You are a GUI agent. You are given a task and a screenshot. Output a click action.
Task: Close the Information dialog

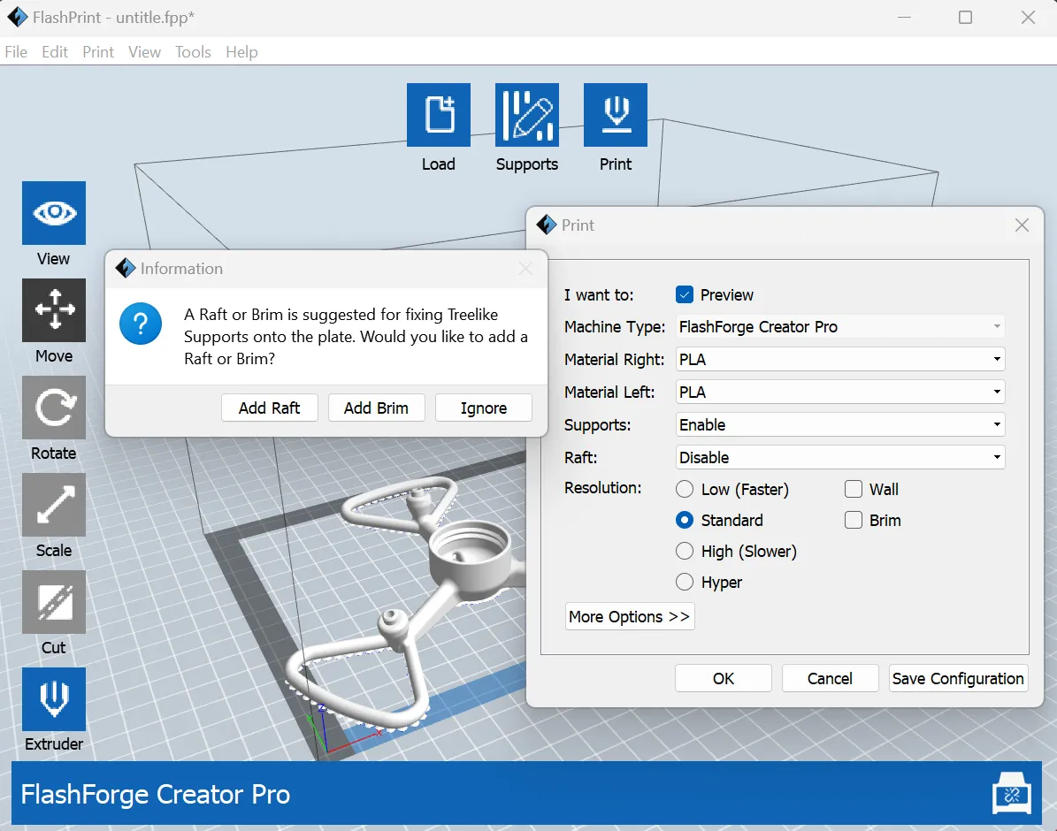(525, 268)
